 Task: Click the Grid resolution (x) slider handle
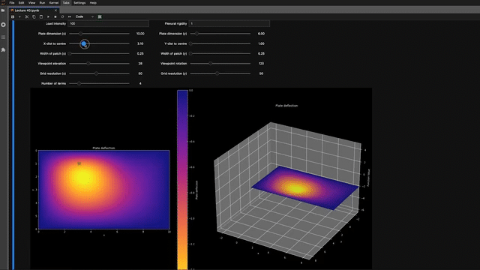[96, 73]
